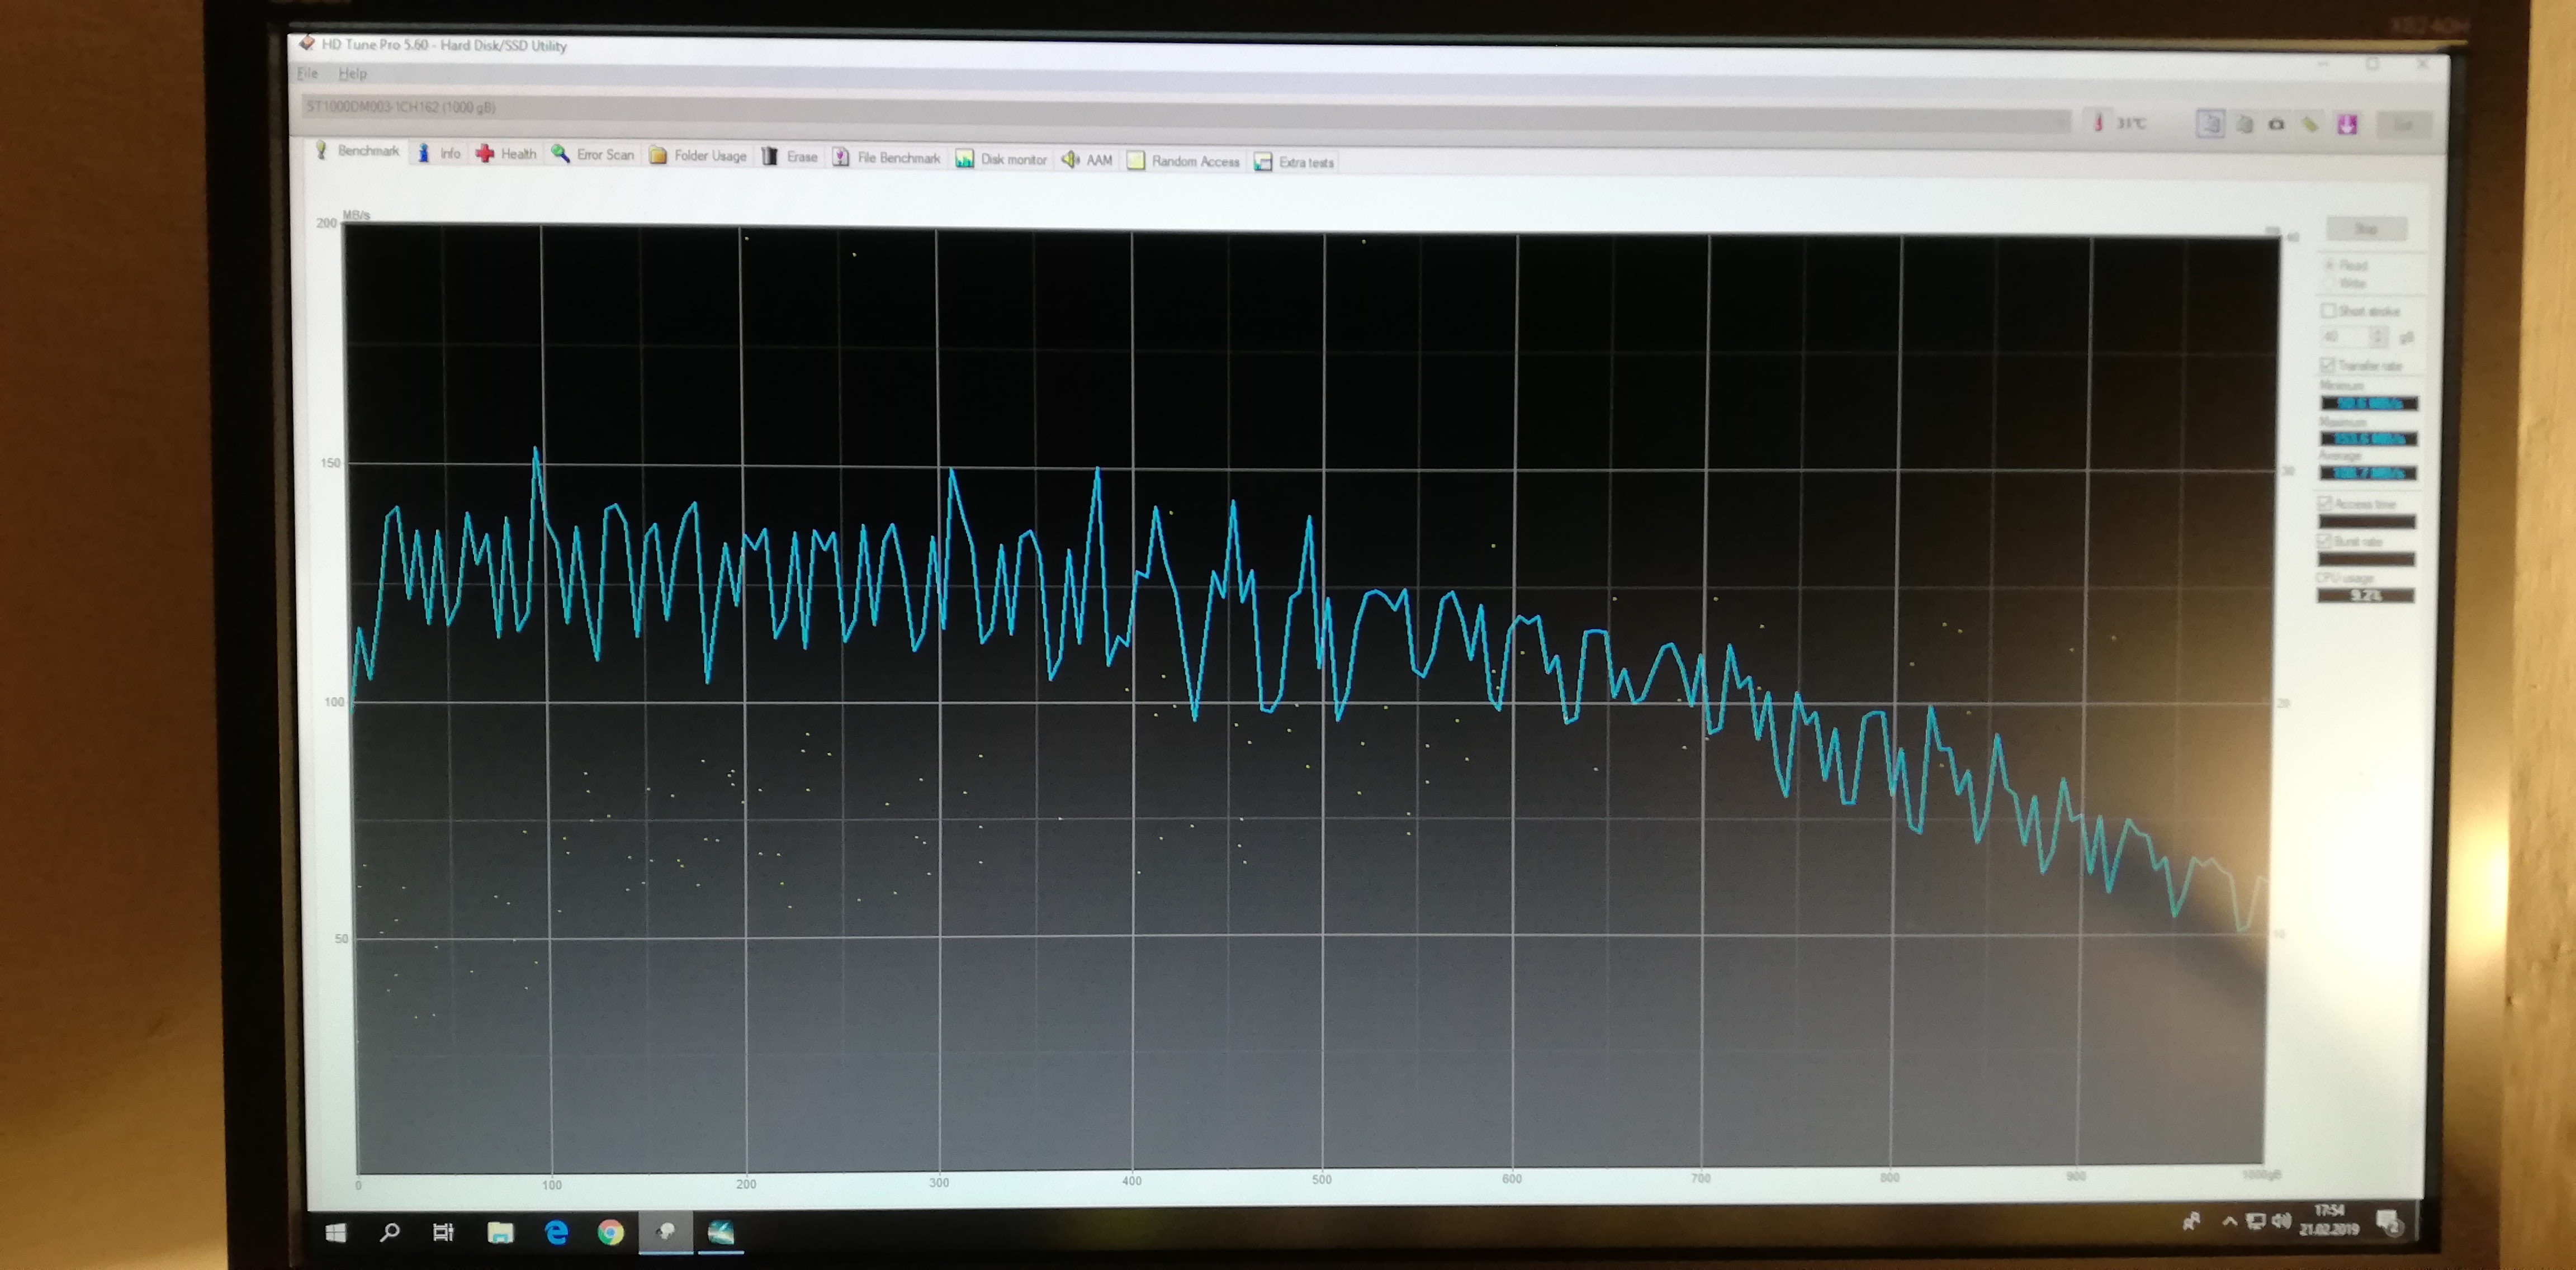Click the thermometer temperature icon
The height and width of the screenshot is (1270, 2576).
tap(2098, 122)
